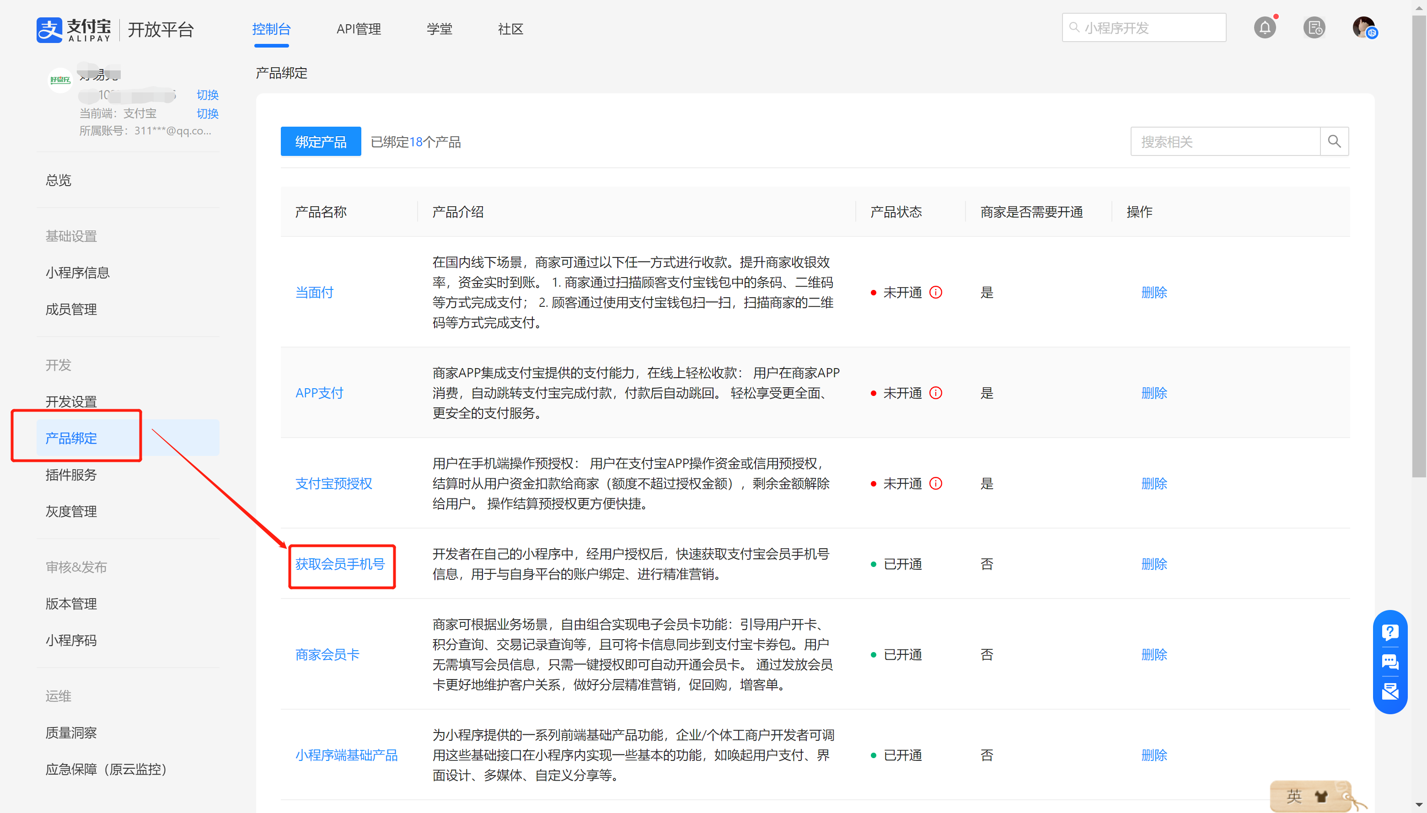Image resolution: width=1427 pixels, height=813 pixels.
Task: Click the mini program avatar in sidebar
Action: (x=60, y=80)
